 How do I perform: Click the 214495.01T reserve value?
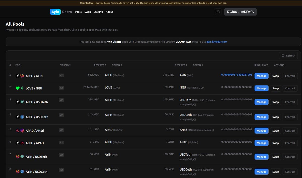[91, 87]
